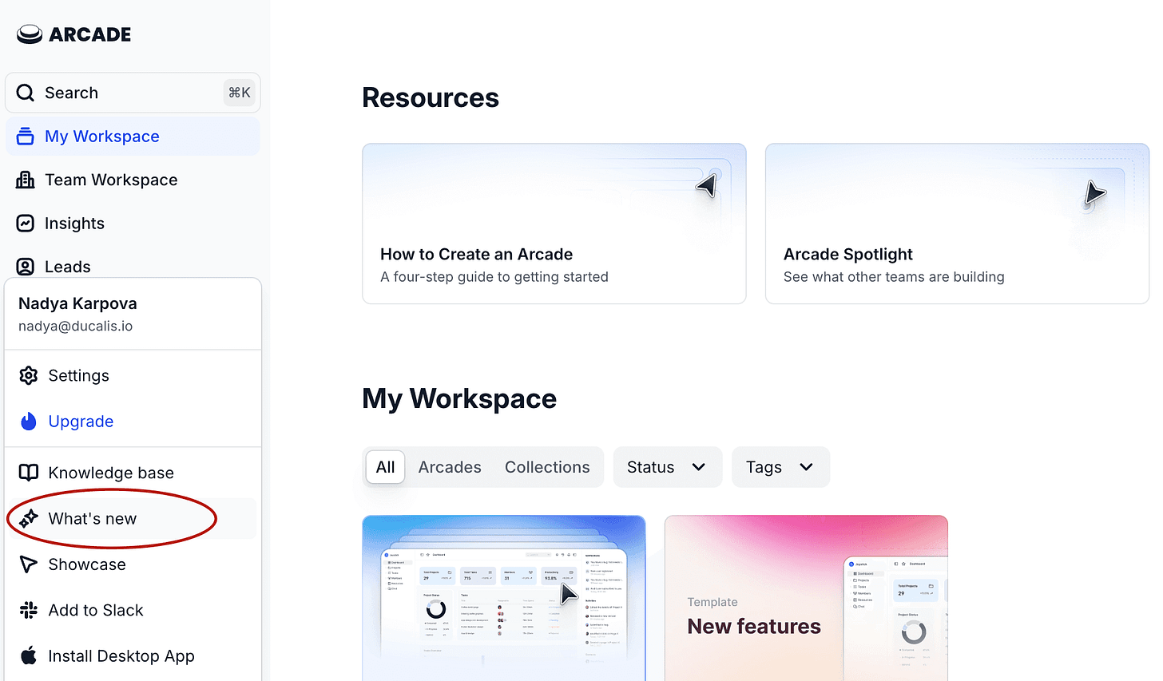Click the Upgrade flame icon
The image size is (1163, 681).
click(29, 421)
